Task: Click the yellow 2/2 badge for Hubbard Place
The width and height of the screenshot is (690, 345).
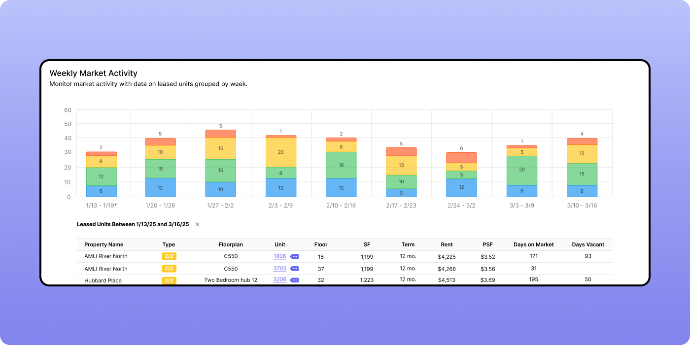Action: (x=169, y=280)
